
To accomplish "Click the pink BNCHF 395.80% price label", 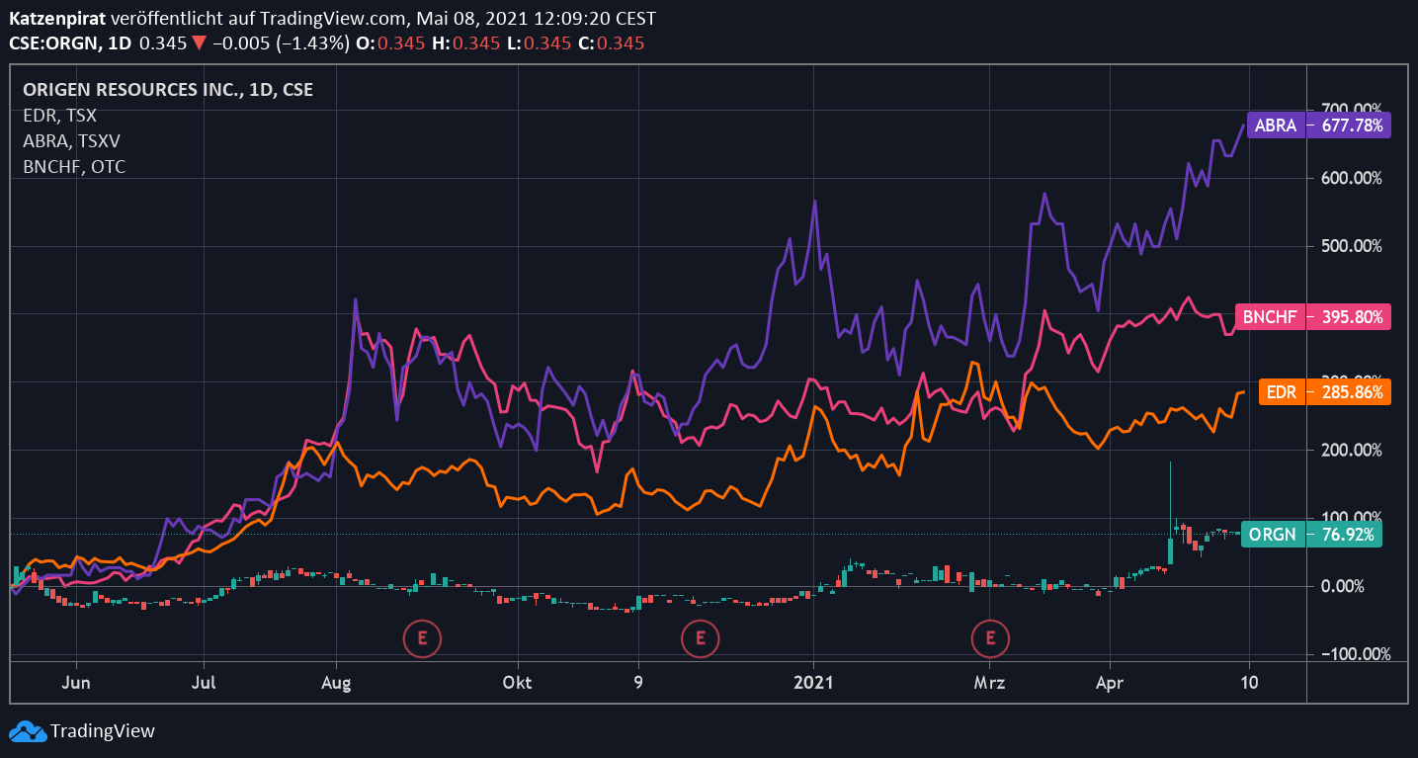I will [1315, 317].
